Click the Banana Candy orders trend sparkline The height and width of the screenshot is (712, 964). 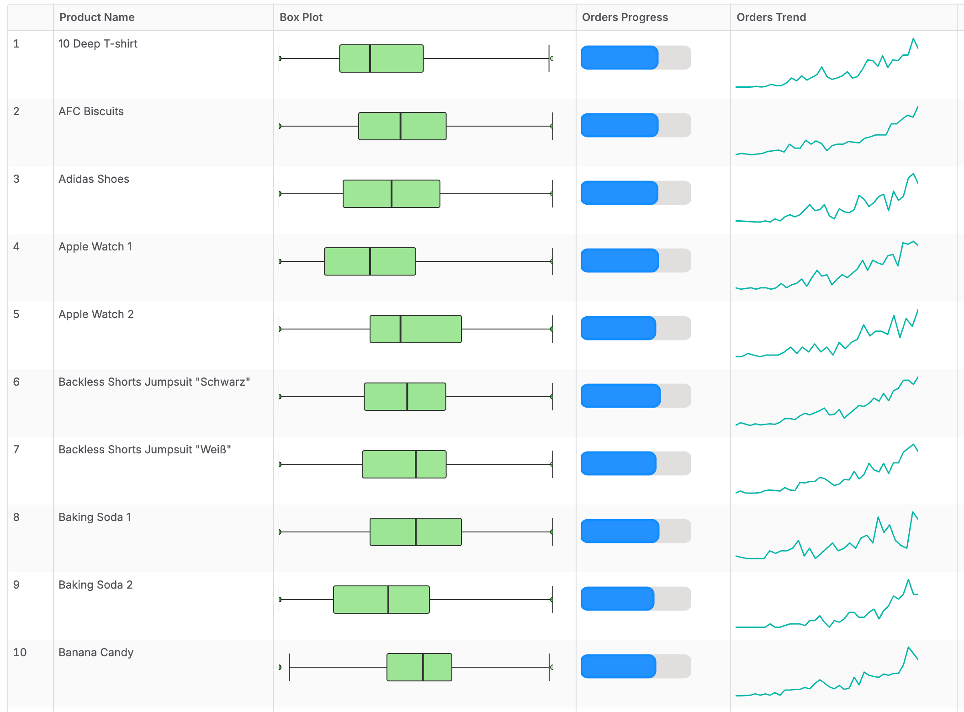pyautogui.click(x=827, y=671)
